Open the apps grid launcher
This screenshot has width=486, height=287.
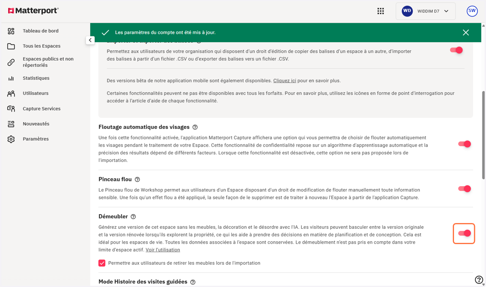pyautogui.click(x=380, y=11)
